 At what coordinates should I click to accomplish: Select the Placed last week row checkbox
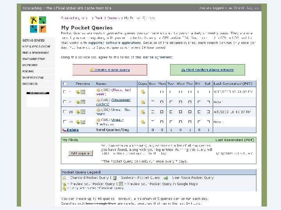click(x=65, y=92)
